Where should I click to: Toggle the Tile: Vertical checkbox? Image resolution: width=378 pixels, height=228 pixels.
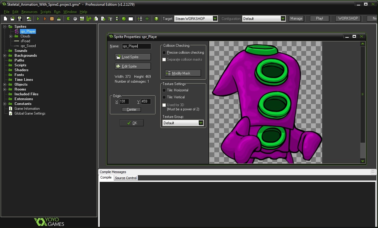(x=164, y=97)
